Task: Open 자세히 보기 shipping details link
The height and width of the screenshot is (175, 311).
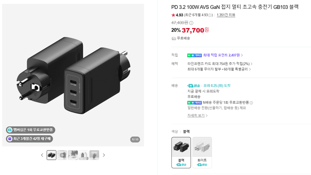Action: [197, 115]
